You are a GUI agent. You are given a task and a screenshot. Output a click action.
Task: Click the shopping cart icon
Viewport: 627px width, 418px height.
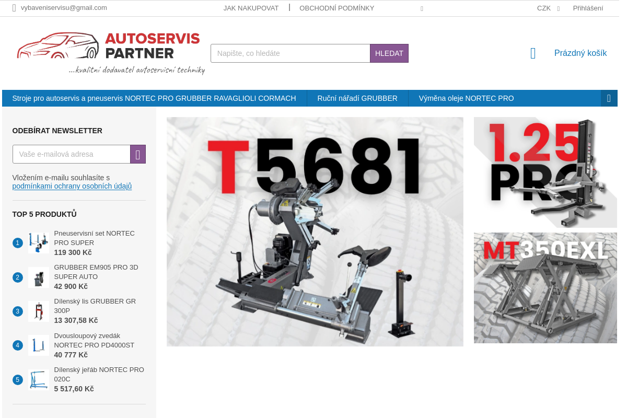click(533, 53)
